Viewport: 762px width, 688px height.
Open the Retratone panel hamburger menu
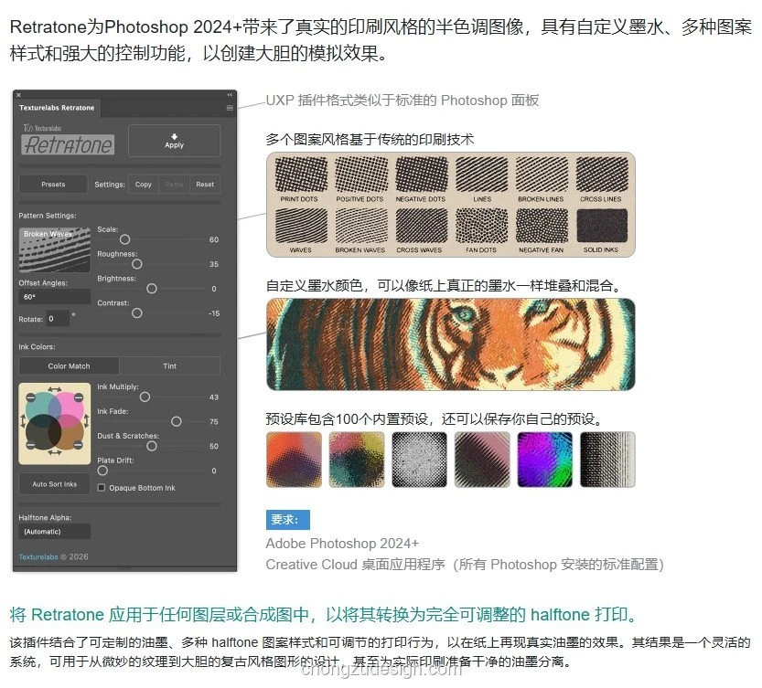[x=230, y=108]
